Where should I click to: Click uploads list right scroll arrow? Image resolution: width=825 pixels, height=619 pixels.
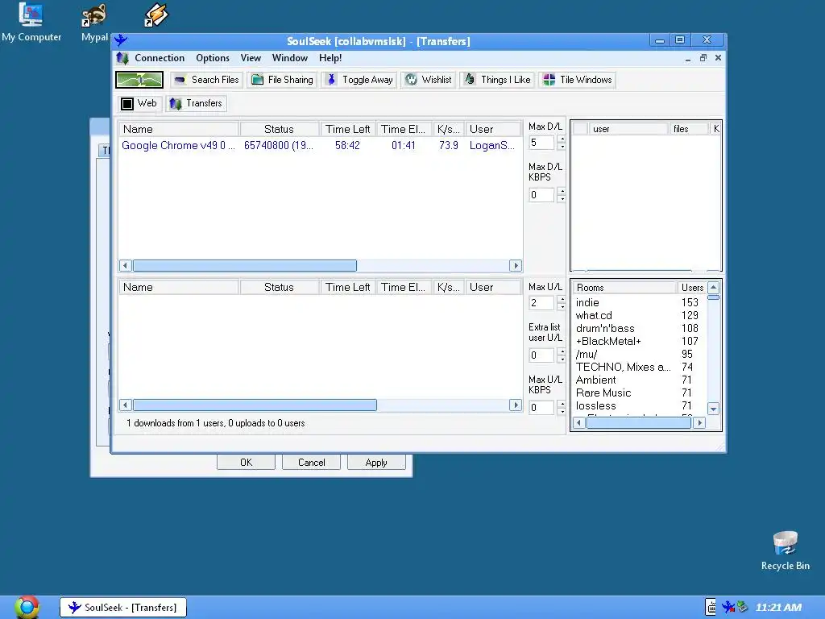click(515, 405)
